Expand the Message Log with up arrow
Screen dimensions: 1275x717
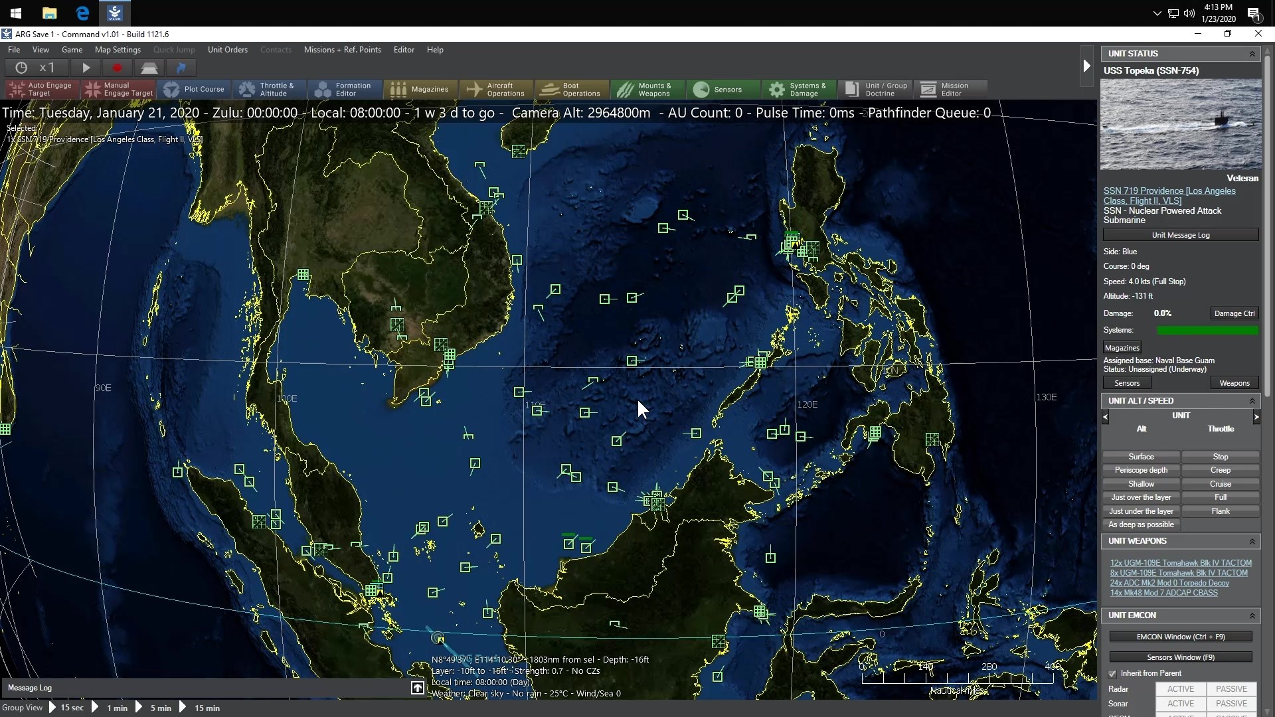click(x=417, y=688)
